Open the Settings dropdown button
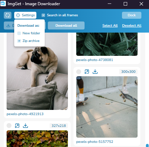 click(25, 15)
